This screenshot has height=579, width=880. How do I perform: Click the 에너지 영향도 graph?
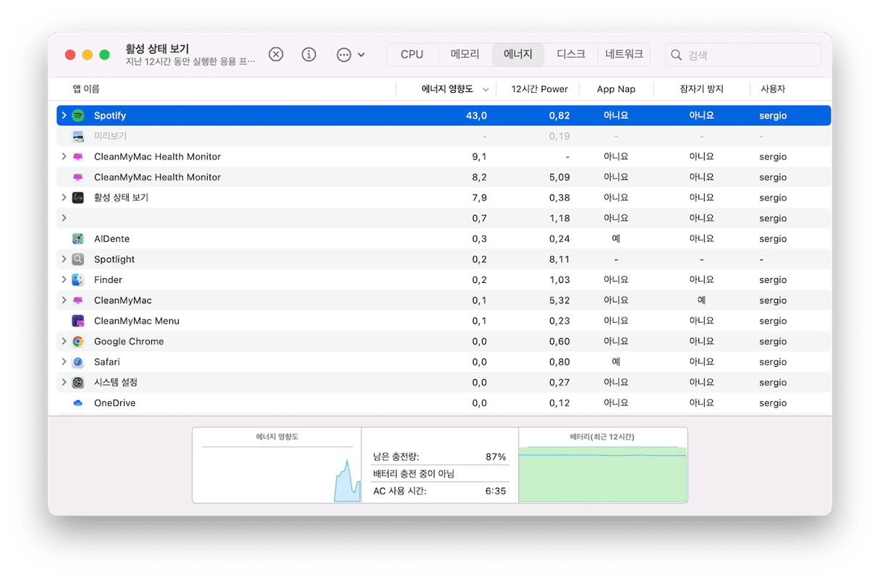tap(277, 465)
